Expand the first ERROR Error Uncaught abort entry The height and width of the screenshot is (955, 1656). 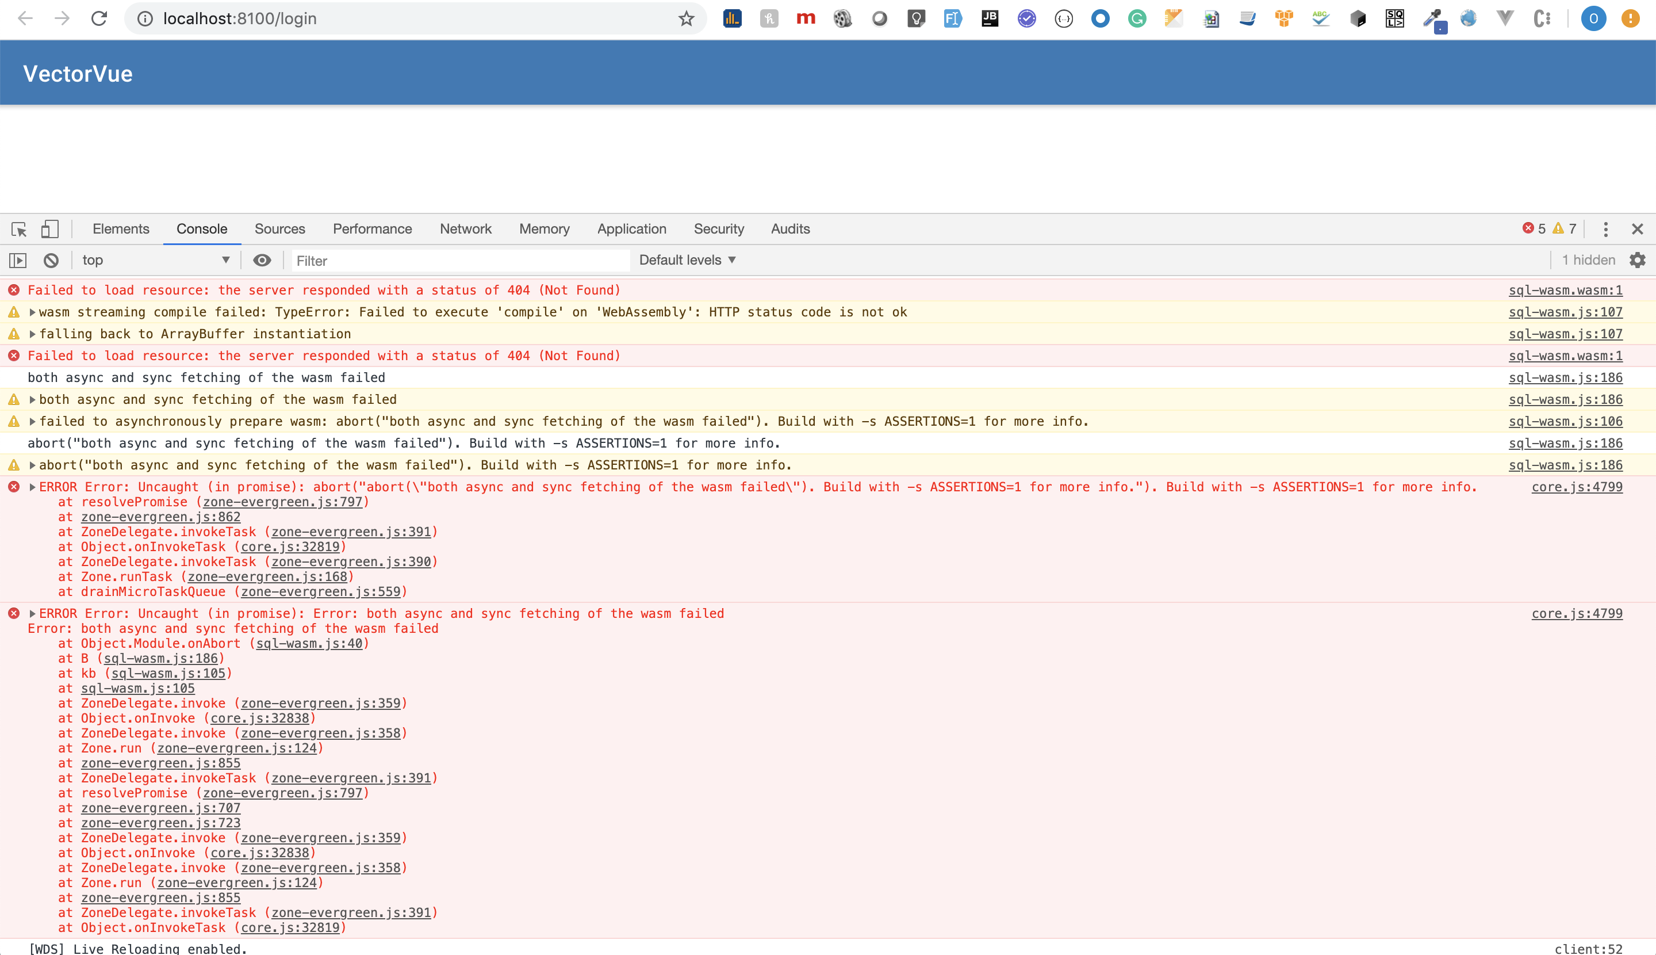[32, 487]
